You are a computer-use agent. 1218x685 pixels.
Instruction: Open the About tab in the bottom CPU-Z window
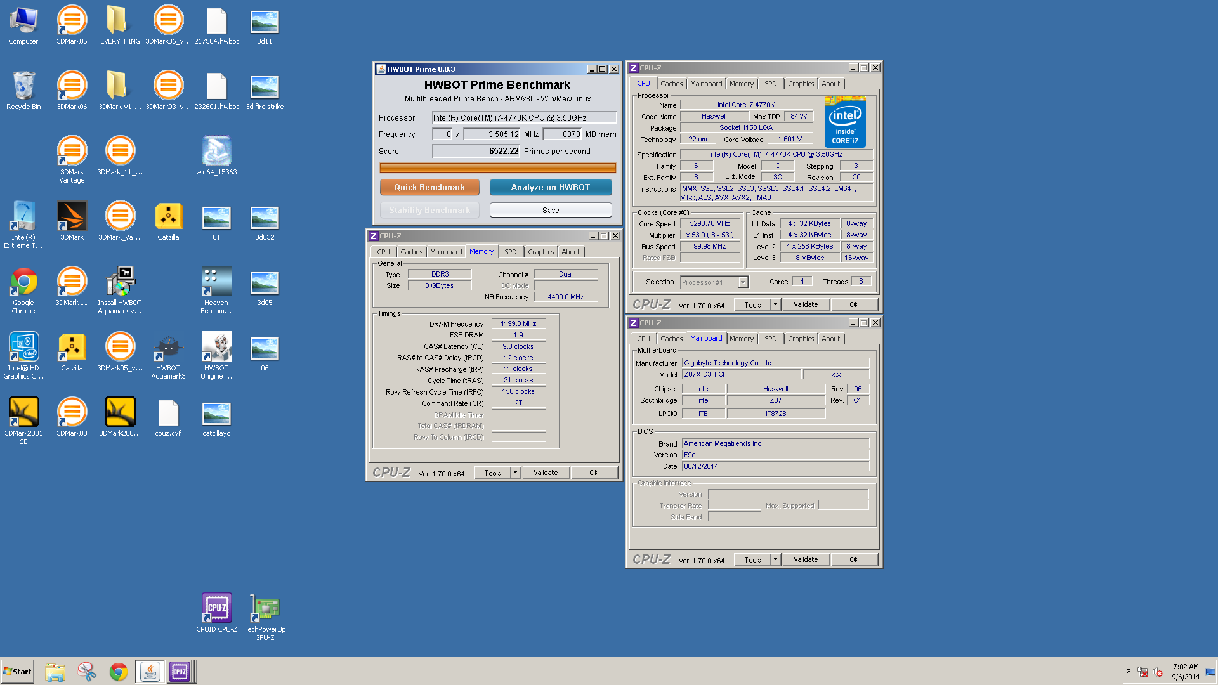coord(830,339)
